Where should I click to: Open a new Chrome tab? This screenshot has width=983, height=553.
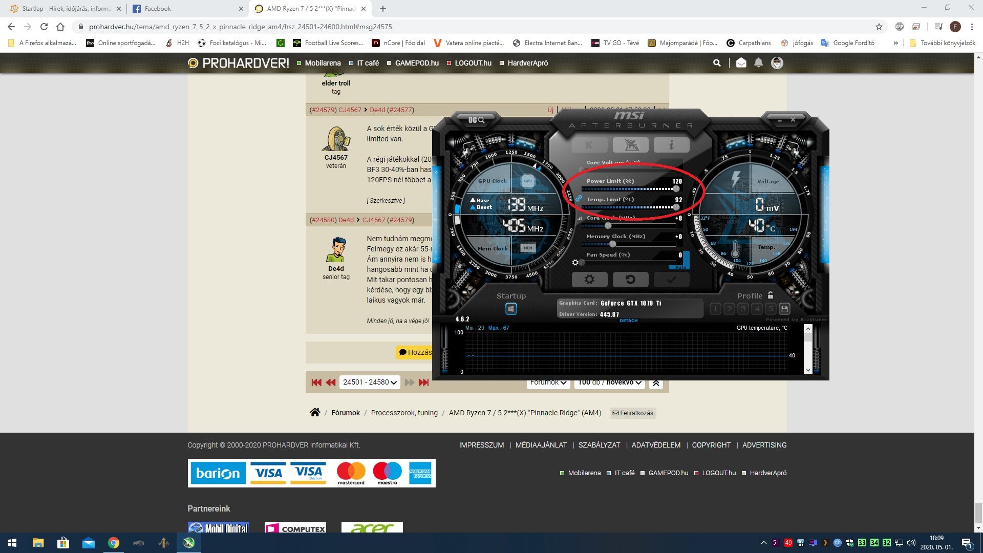[383, 9]
